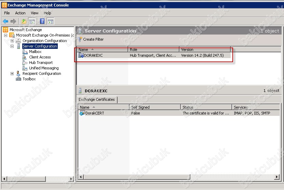Sort certificates by the Name column header
The height and width of the screenshot is (190, 284).
(x=104, y=107)
